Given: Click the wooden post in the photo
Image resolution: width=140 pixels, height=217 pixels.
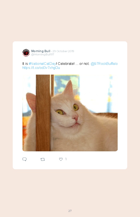Looking at the screenshot, I should tap(43, 113).
